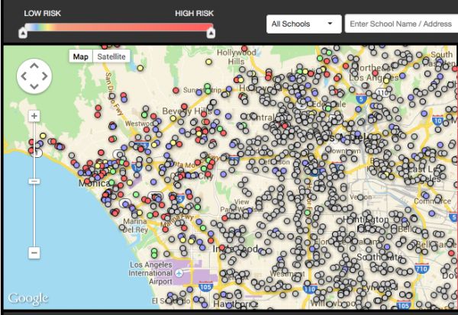458x315 pixels.
Task: Pan the map left with the arrow control
Action: (x=24, y=76)
